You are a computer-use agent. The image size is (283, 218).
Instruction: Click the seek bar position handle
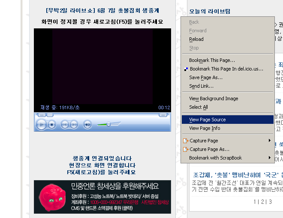[50, 115]
